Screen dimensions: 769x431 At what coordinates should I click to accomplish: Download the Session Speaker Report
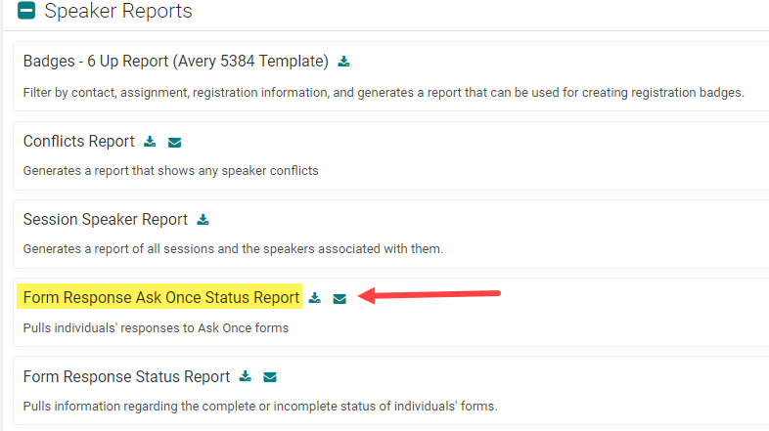pyautogui.click(x=203, y=220)
